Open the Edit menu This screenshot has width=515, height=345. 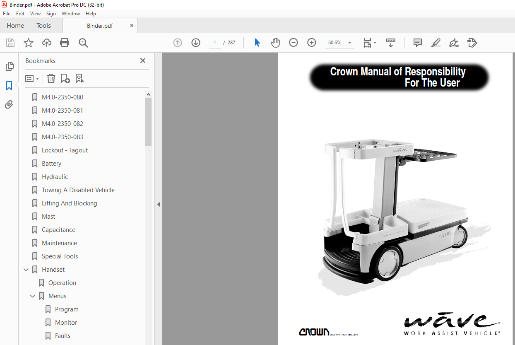point(20,14)
